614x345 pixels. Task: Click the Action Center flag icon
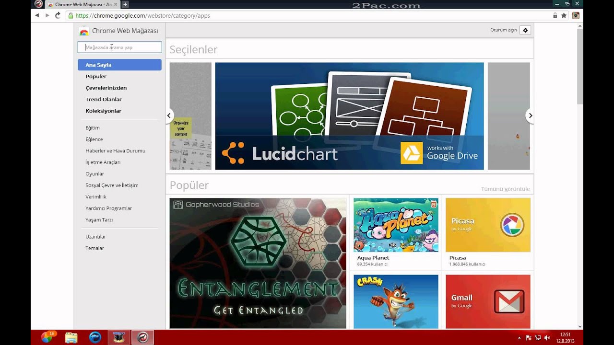(x=529, y=338)
